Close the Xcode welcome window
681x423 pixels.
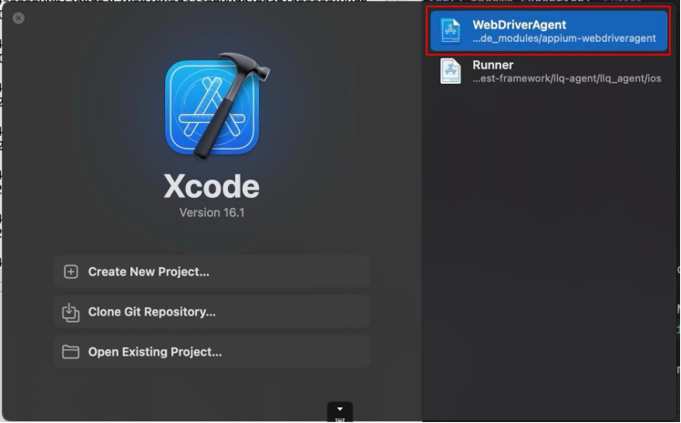(19, 18)
